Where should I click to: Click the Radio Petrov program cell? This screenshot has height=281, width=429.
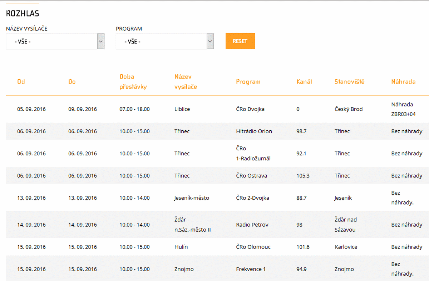252,225
